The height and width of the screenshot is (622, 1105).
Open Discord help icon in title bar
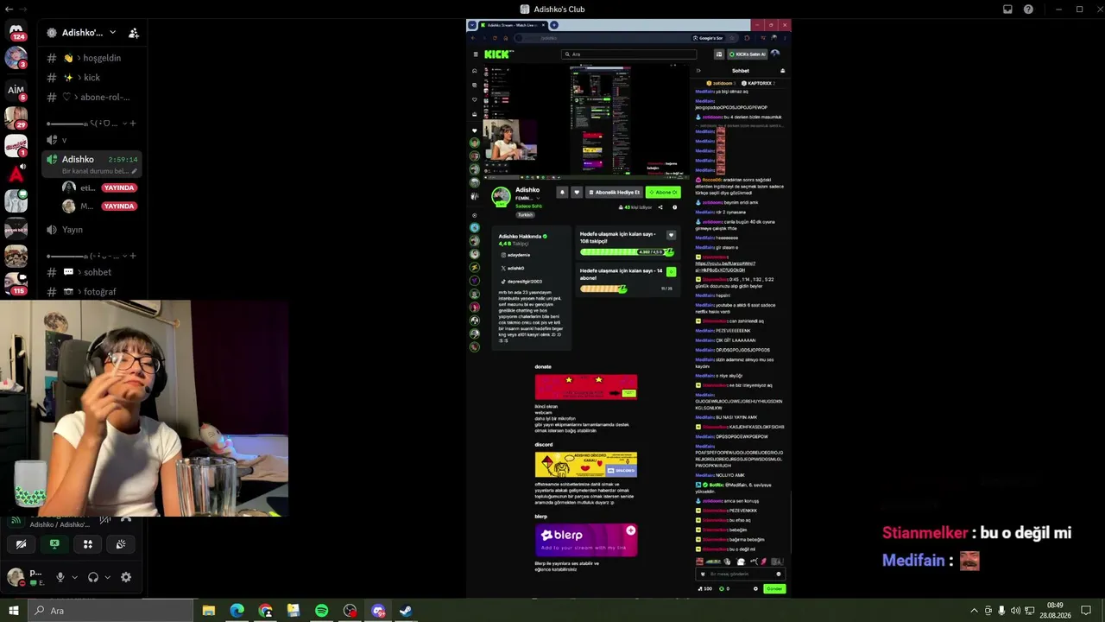click(x=1028, y=10)
